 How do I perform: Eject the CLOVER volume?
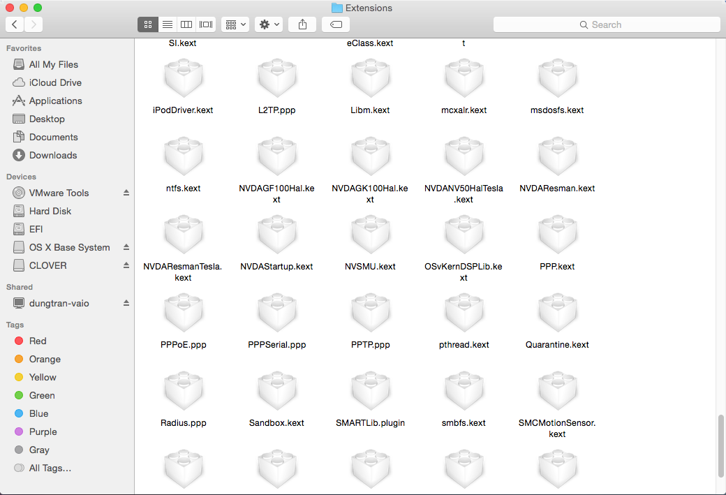tap(126, 265)
